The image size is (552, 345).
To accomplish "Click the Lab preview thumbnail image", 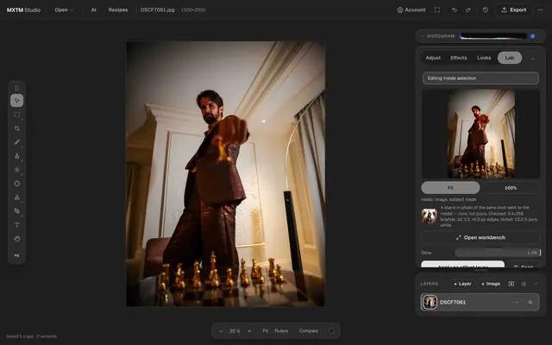I will (x=481, y=134).
